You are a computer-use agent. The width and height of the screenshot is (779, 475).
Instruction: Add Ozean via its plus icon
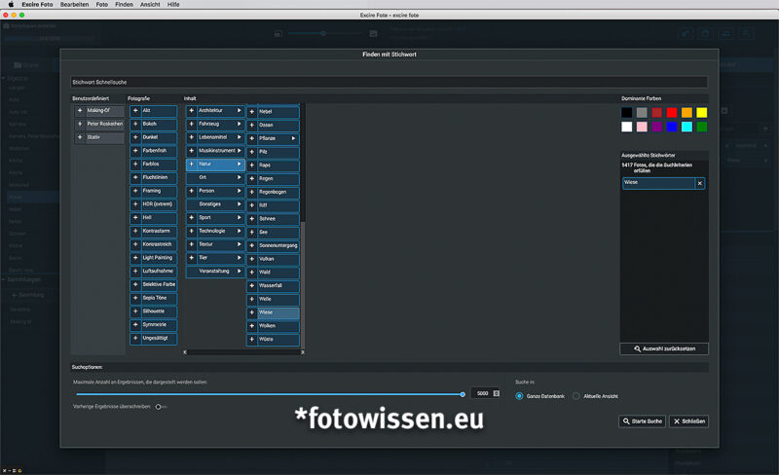click(x=252, y=126)
